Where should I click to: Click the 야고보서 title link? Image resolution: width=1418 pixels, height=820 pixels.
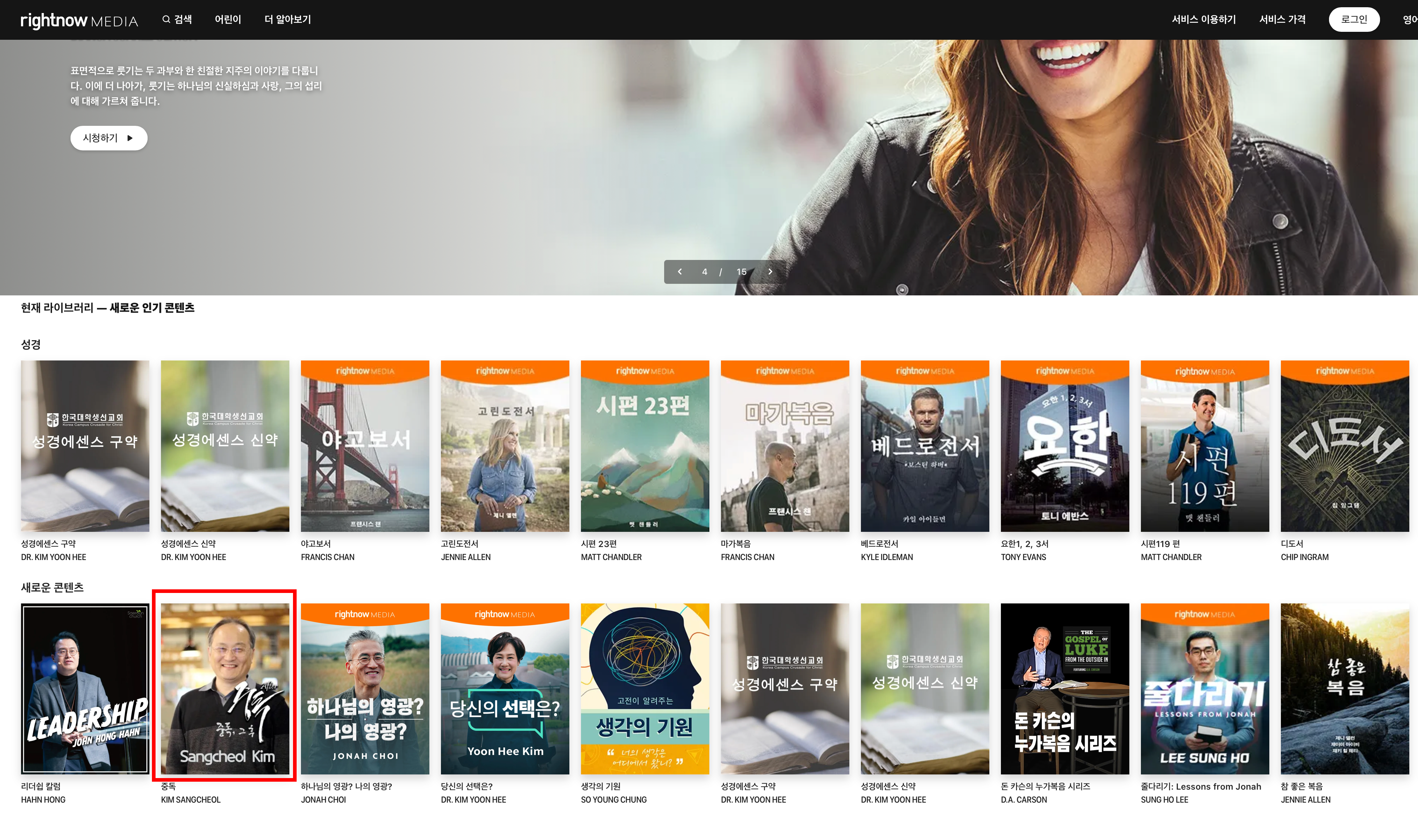tap(316, 544)
